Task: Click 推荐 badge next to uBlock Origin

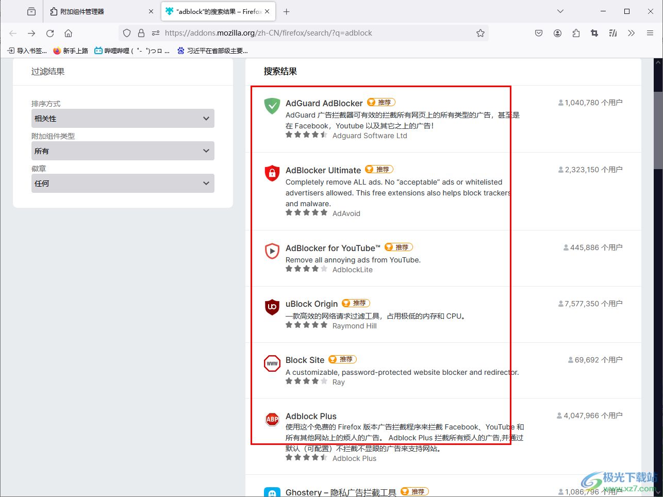Action: click(356, 303)
